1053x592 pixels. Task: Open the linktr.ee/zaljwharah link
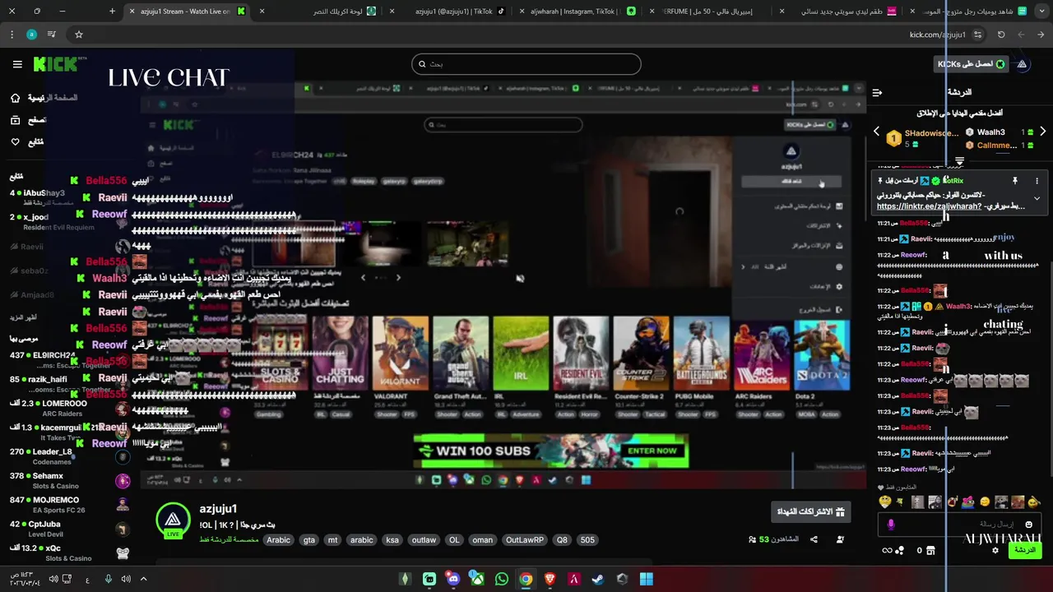[929, 206]
